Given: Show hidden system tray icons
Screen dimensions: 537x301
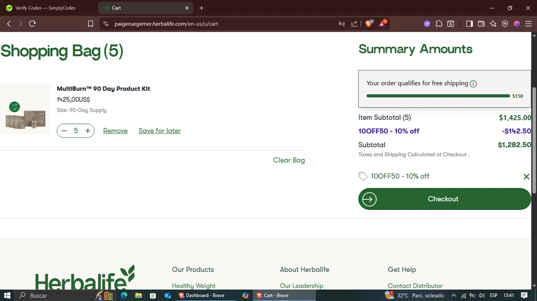Looking at the screenshot, I should (454, 295).
